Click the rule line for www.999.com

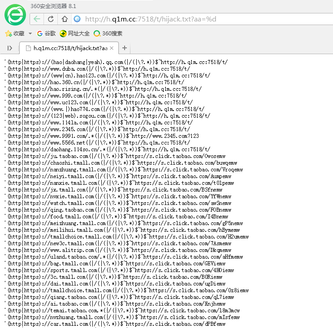pyautogui.click(x=95, y=96)
